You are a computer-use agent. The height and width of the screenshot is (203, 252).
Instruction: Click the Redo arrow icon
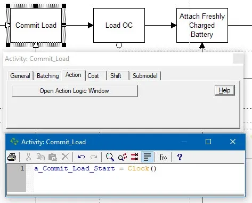tap(94, 157)
